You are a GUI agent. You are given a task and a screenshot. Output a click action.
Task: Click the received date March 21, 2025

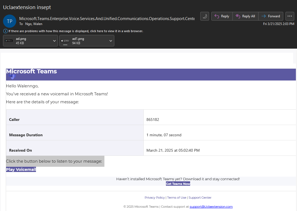point(173,150)
